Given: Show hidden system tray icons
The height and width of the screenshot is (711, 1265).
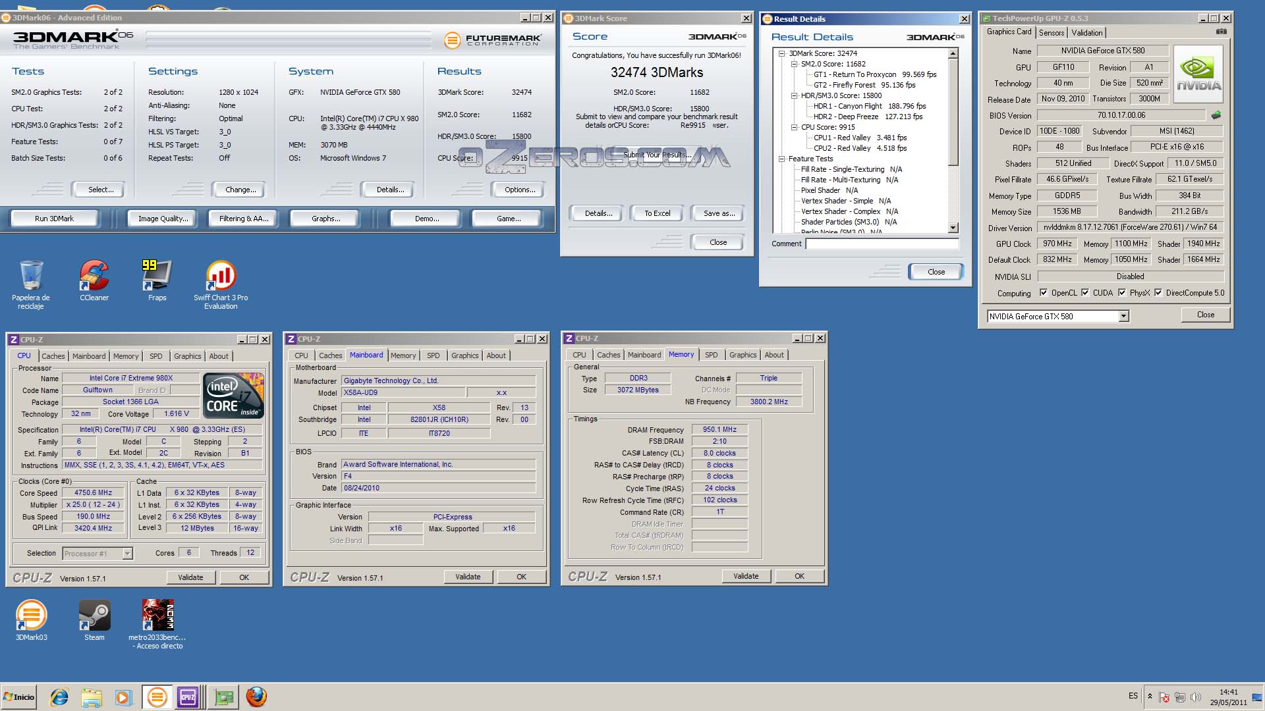Looking at the screenshot, I should click(x=1150, y=697).
